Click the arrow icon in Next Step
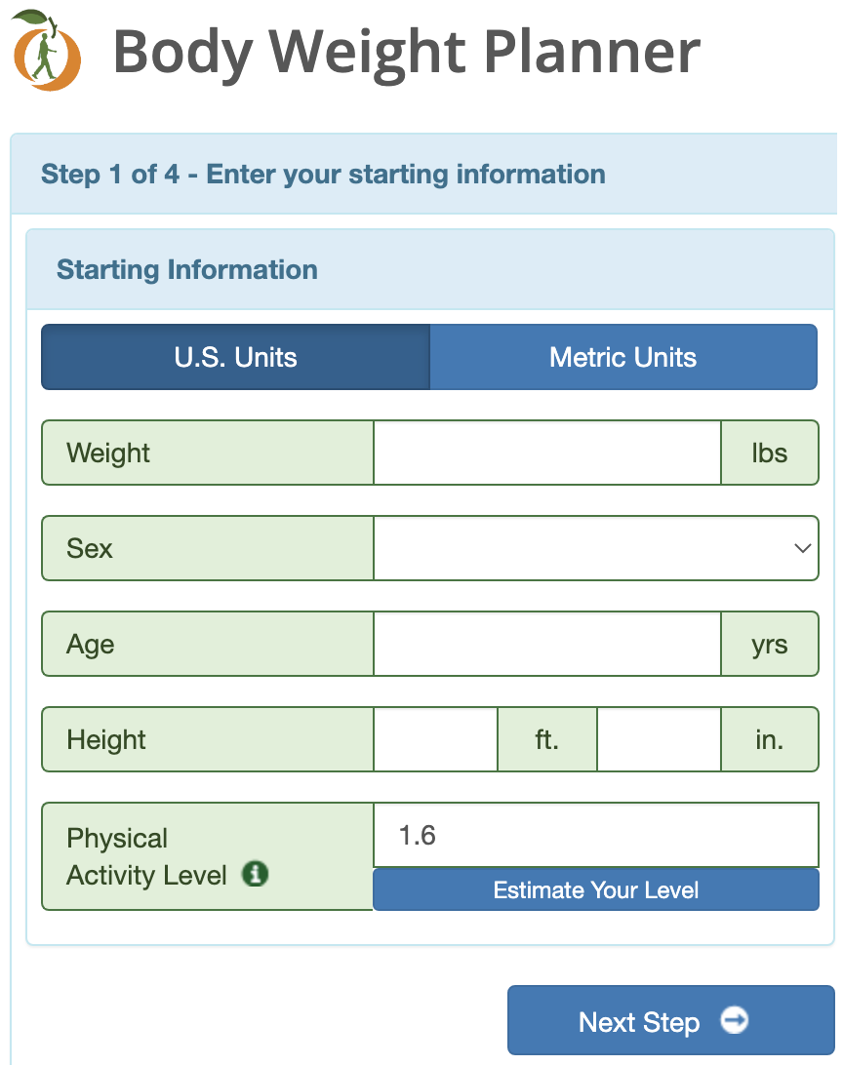The width and height of the screenshot is (843, 1065). click(735, 1019)
